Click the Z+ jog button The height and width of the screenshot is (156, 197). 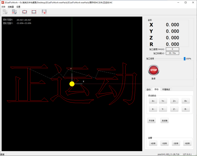point(174,101)
